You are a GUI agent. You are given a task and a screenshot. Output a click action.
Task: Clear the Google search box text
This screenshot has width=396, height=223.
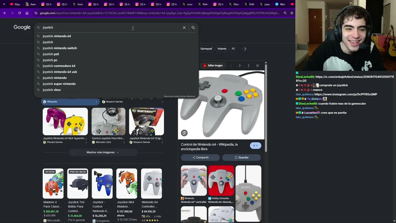tap(184, 28)
